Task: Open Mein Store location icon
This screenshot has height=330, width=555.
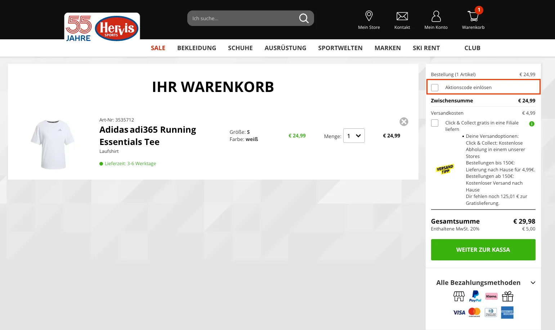Action: (369, 16)
